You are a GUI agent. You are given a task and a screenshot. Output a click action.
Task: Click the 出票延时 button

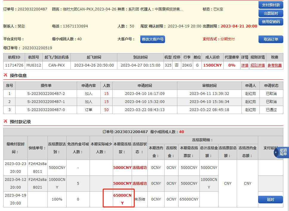[270, 13]
